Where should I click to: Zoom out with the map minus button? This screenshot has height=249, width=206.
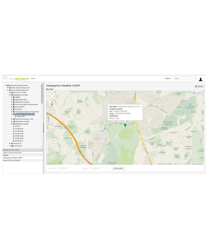(52, 128)
